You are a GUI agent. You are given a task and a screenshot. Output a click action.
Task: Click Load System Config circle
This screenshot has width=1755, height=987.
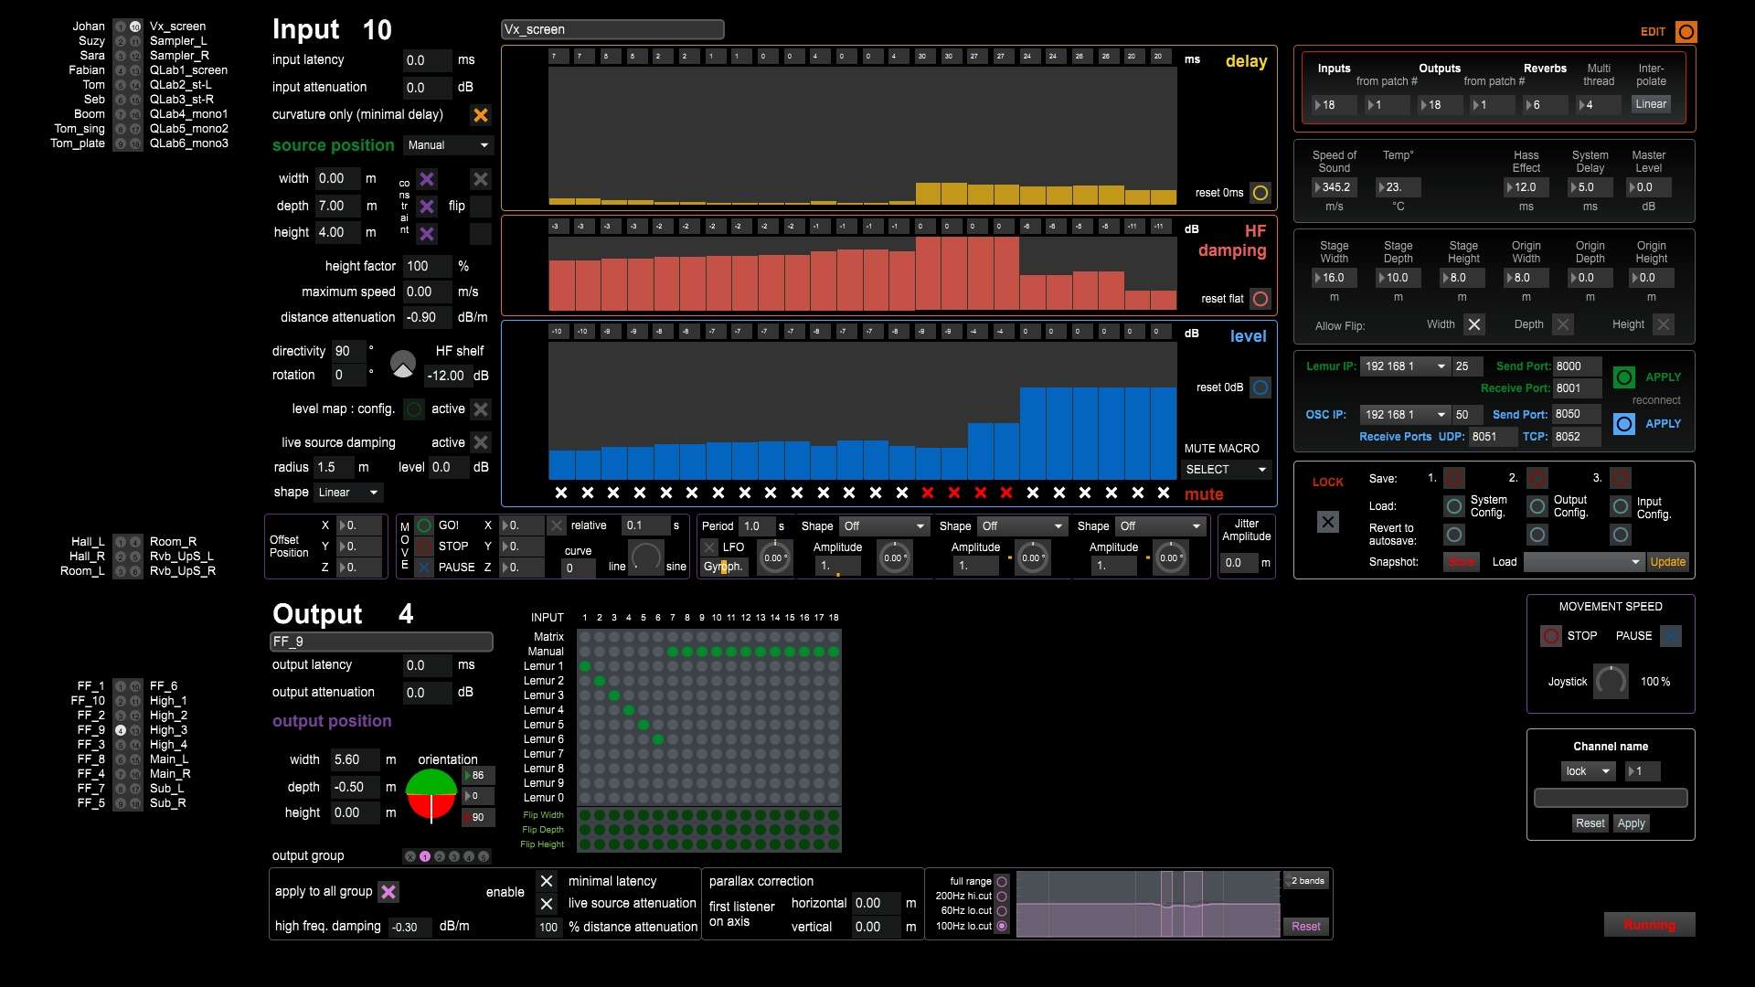[x=1454, y=506]
